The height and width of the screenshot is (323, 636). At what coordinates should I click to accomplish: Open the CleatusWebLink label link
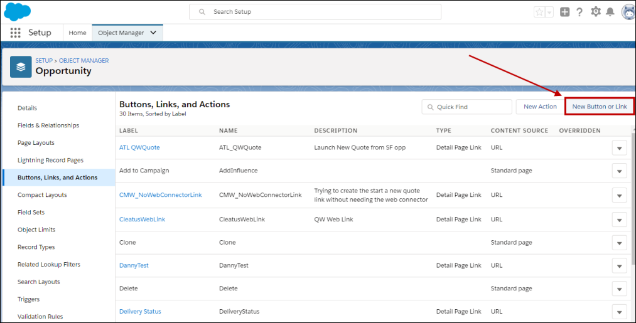[x=142, y=220]
